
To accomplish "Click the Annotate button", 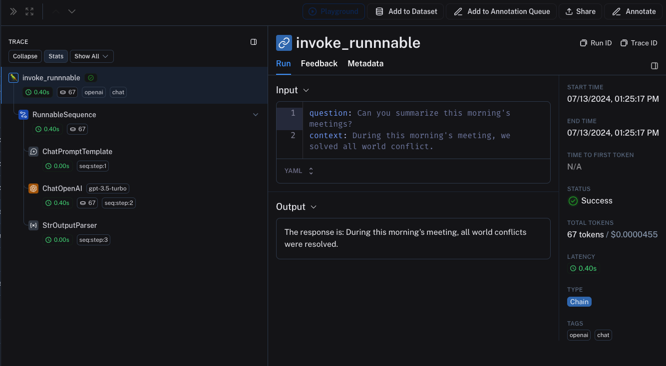I will [x=634, y=11].
